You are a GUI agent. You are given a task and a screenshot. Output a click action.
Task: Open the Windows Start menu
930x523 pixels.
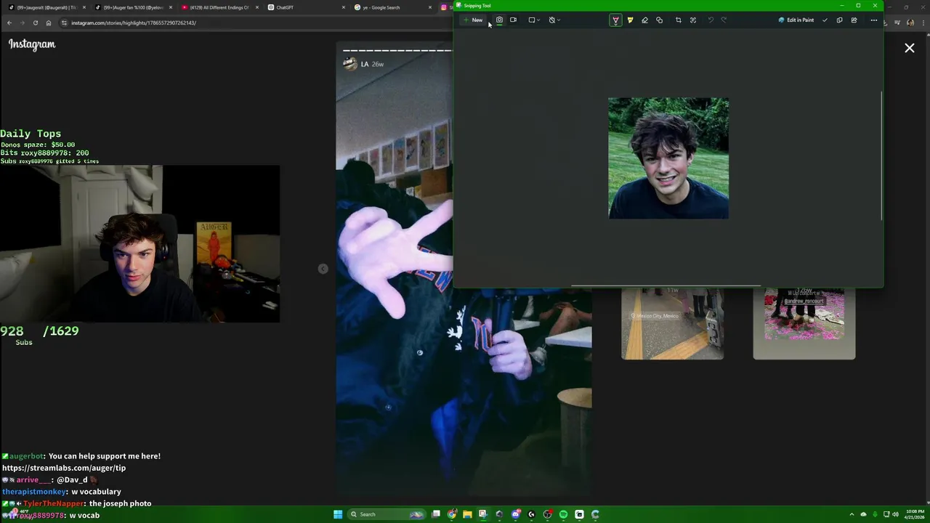[338, 514]
